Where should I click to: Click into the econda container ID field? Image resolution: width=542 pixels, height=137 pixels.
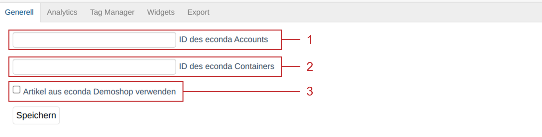click(94, 67)
